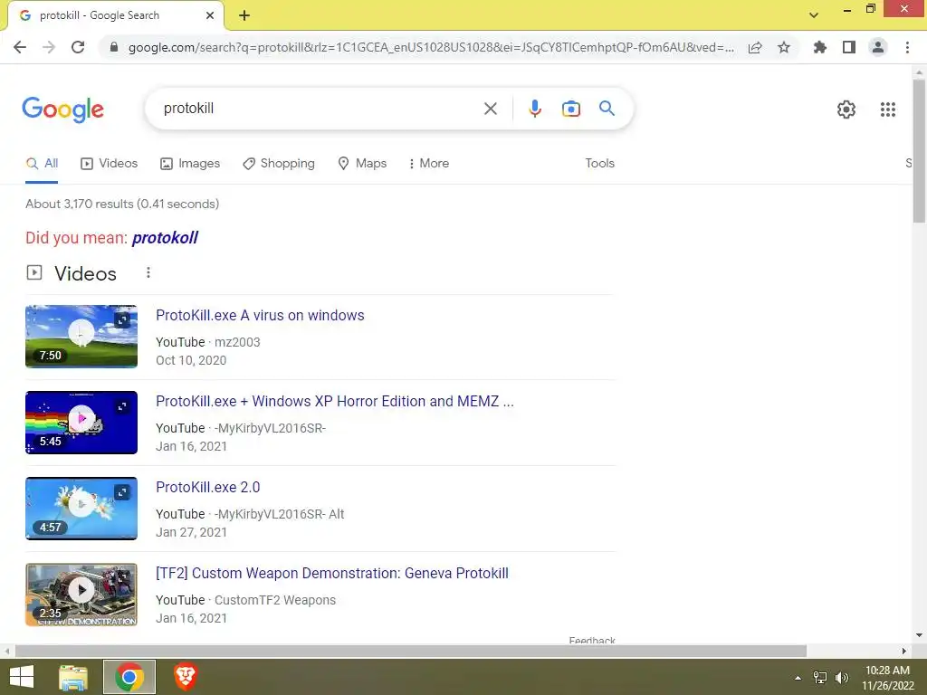The width and height of the screenshot is (927, 695).
Task: Open ProtoKill.exe A virus on windows
Action: (x=260, y=316)
